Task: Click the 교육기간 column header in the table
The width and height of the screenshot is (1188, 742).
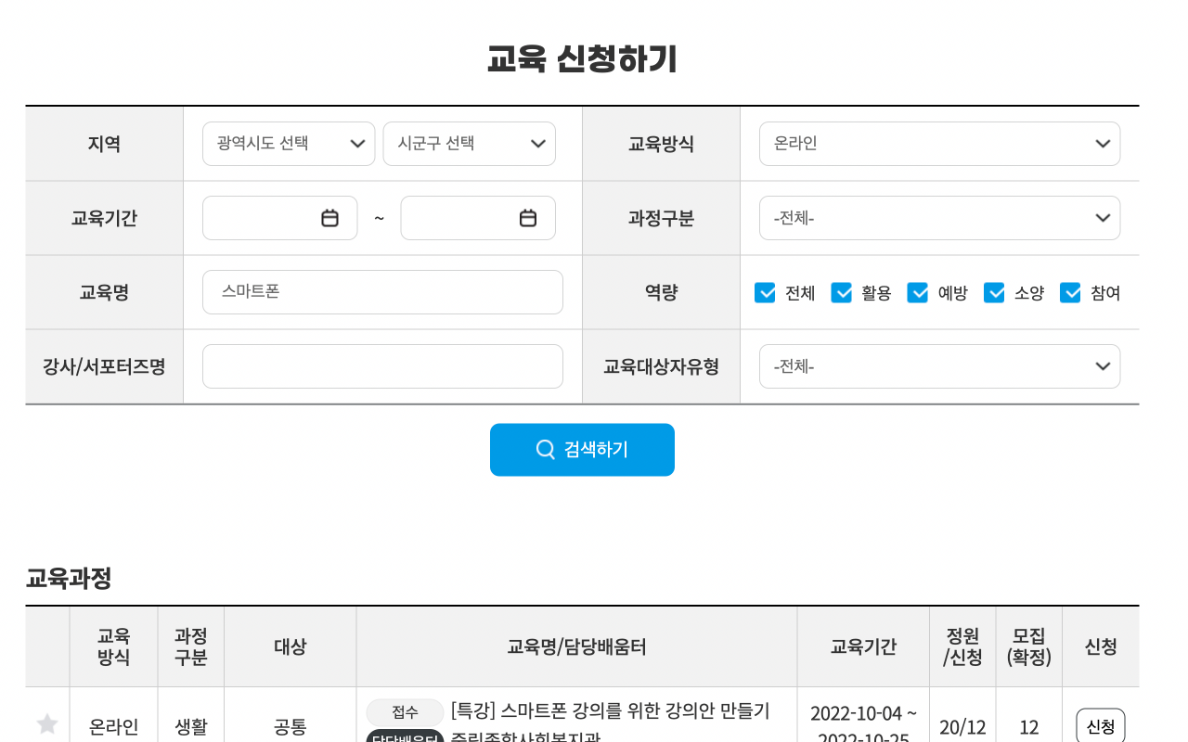Action: [863, 646]
